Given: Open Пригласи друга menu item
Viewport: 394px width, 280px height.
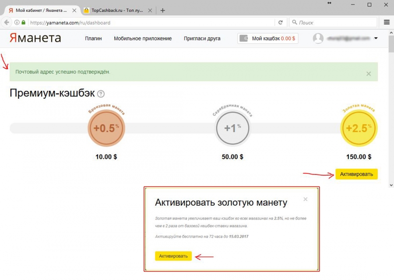Looking at the screenshot, I should pos(202,38).
